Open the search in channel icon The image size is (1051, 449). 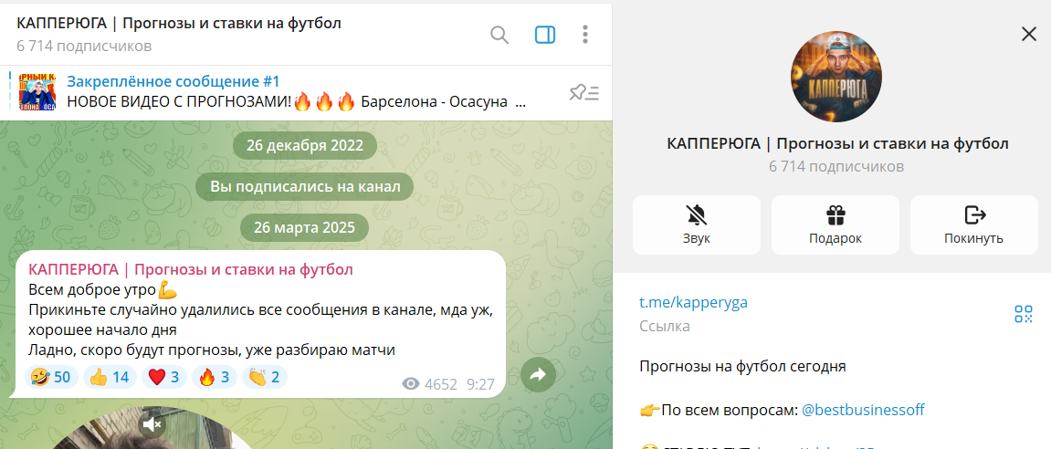[499, 35]
